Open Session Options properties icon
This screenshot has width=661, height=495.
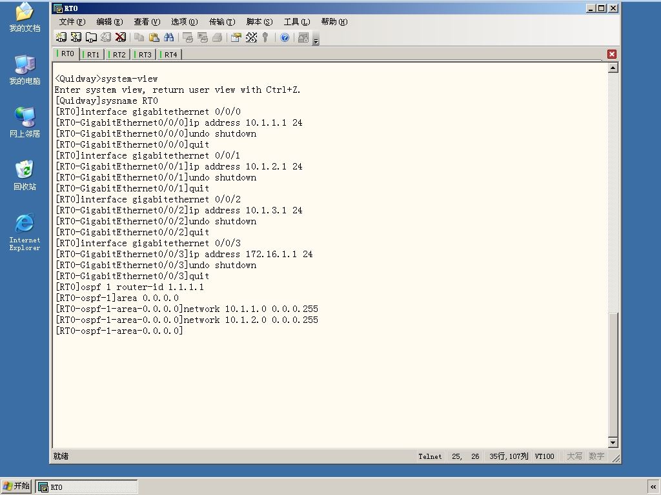236,37
